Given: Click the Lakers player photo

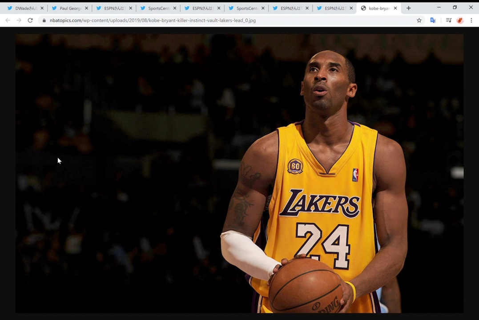Looking at the screenshot, I should [239, 173].
